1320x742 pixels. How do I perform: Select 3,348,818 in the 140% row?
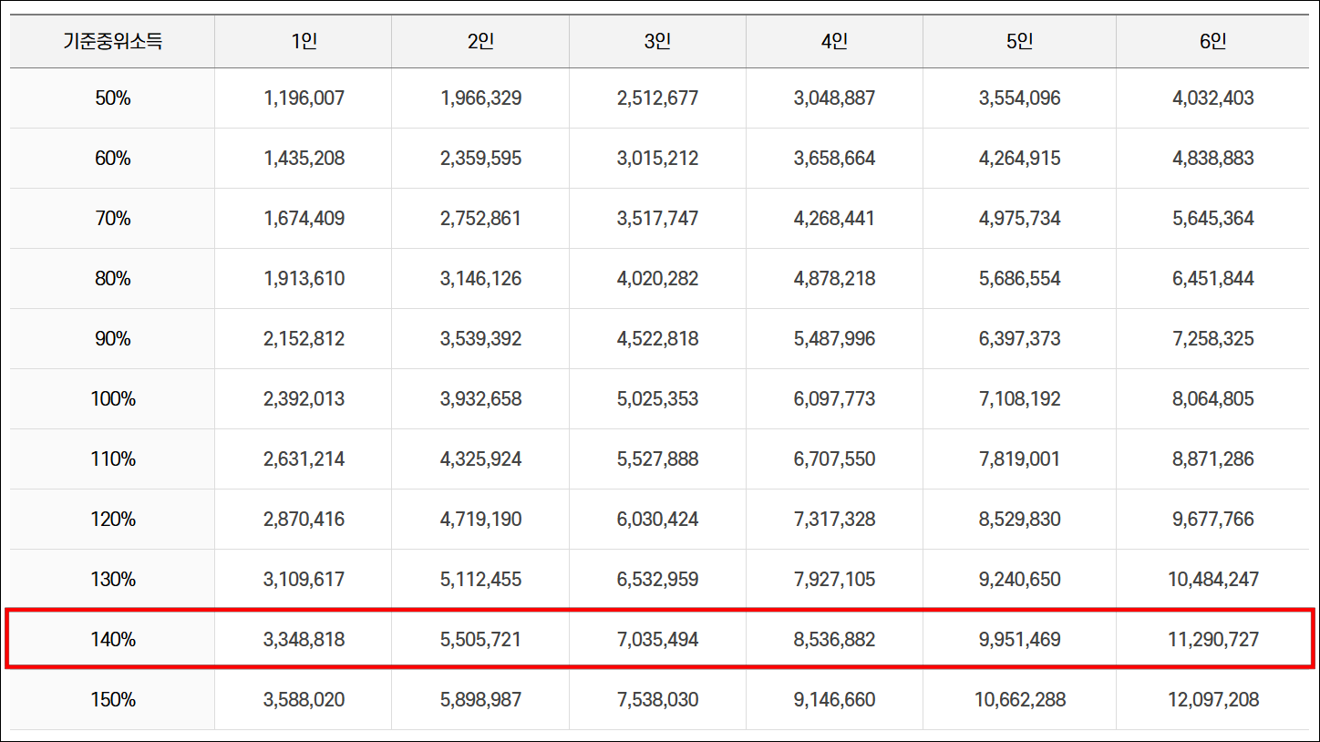pos(304,640)
